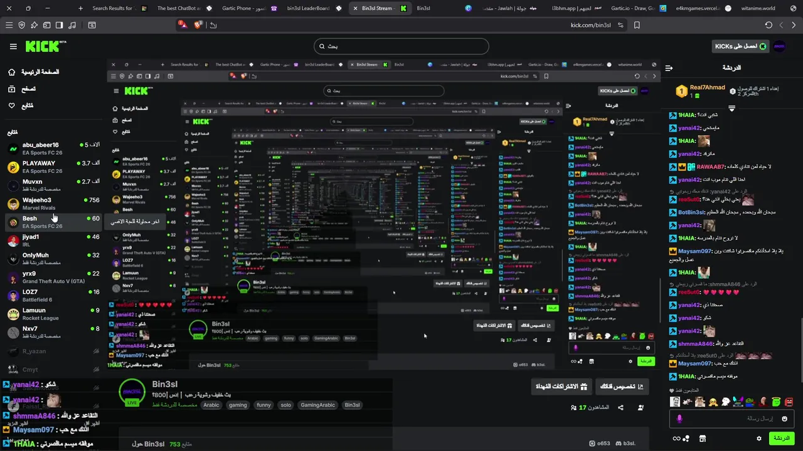This screenshot has height=451, width=803.
Task: Click the Get KICKs button
Action: tap(740, 46)
